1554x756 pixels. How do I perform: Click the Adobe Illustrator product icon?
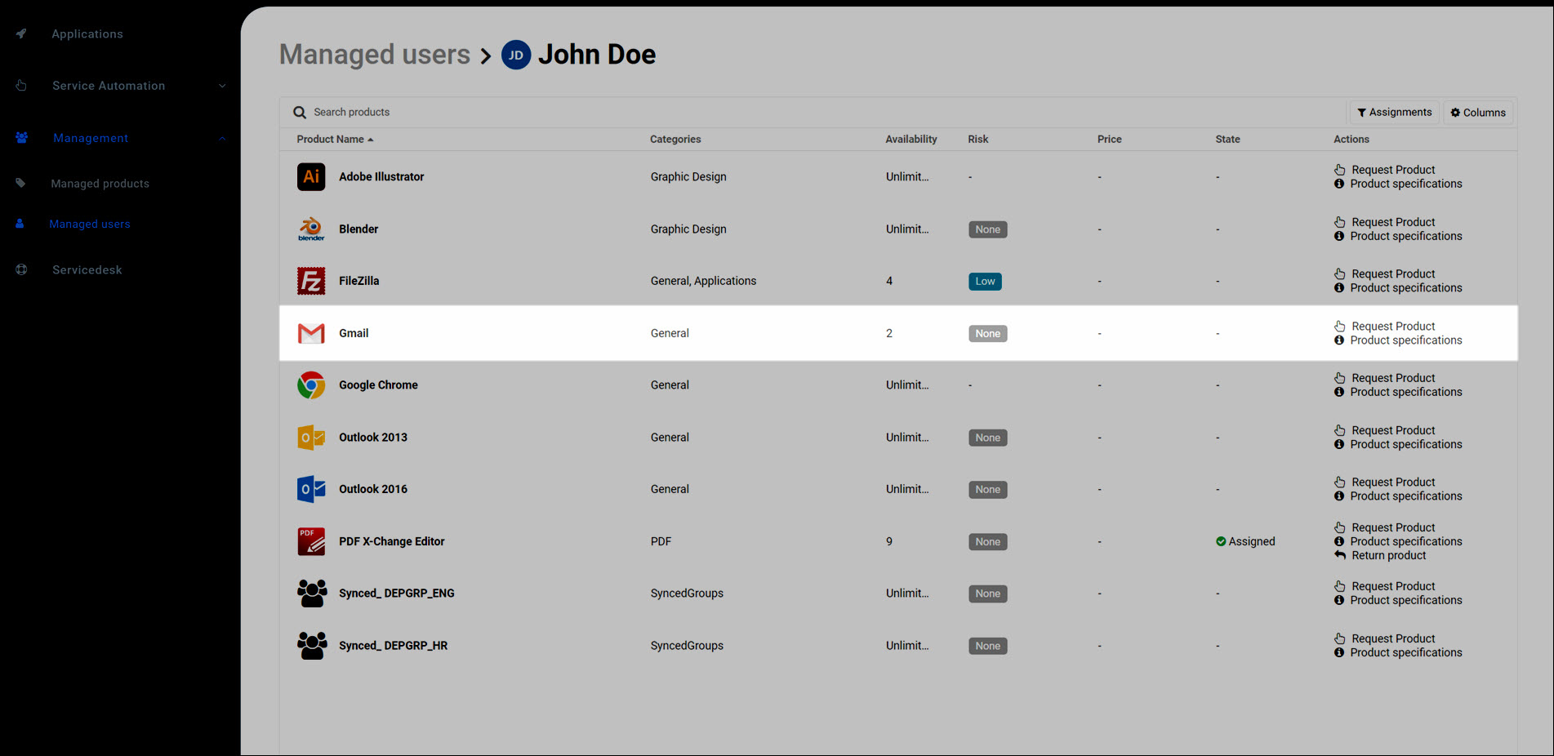coord(311,176)
